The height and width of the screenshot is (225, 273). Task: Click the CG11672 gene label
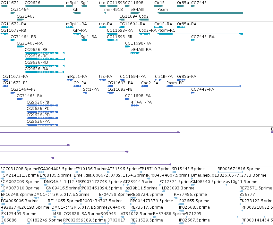coord(10,3)
